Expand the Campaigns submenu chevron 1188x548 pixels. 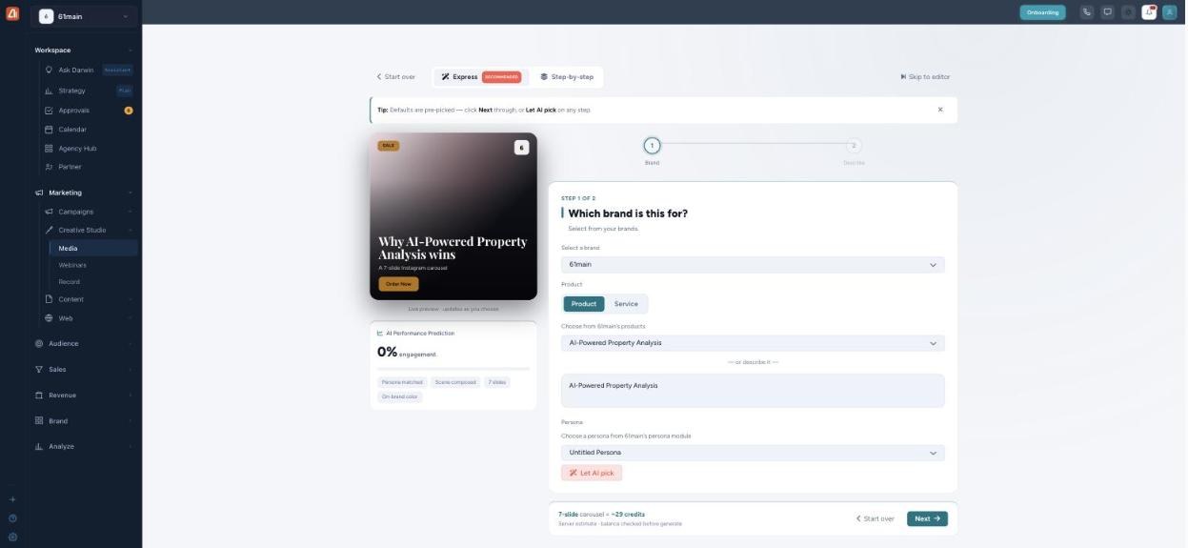pos(131,212)
